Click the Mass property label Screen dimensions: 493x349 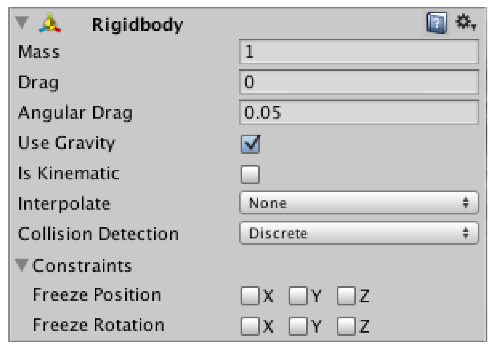tap(39, 52)
